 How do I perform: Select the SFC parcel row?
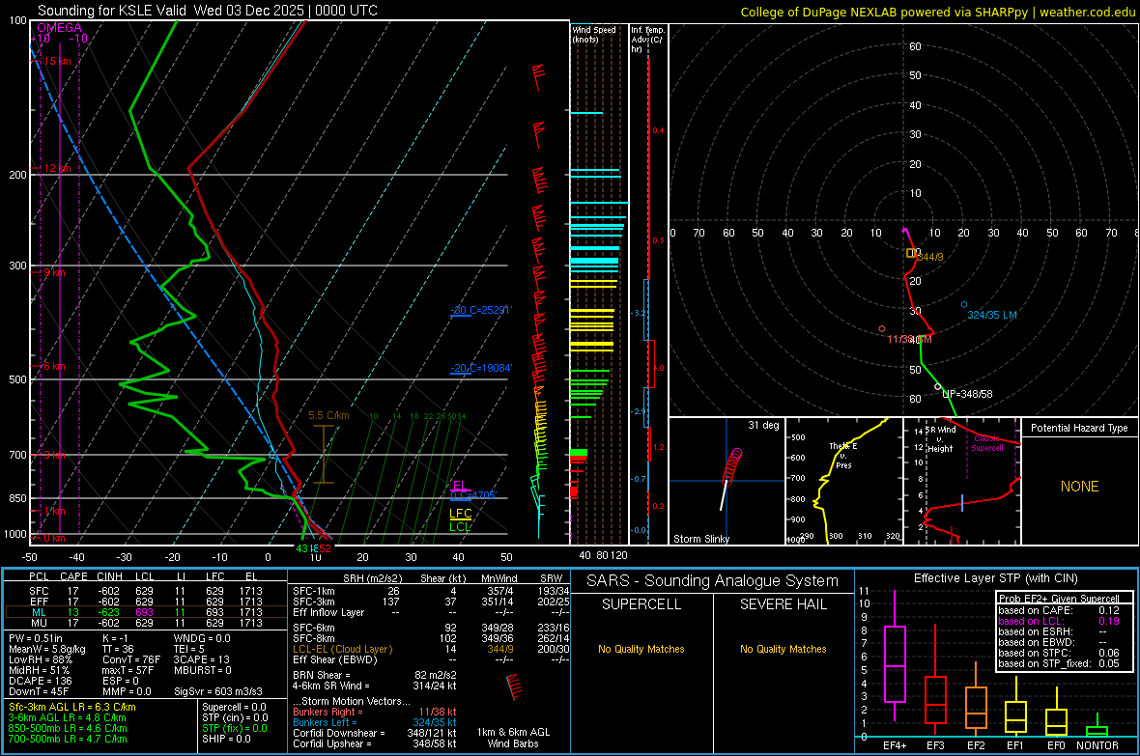[x=145, y=591]
